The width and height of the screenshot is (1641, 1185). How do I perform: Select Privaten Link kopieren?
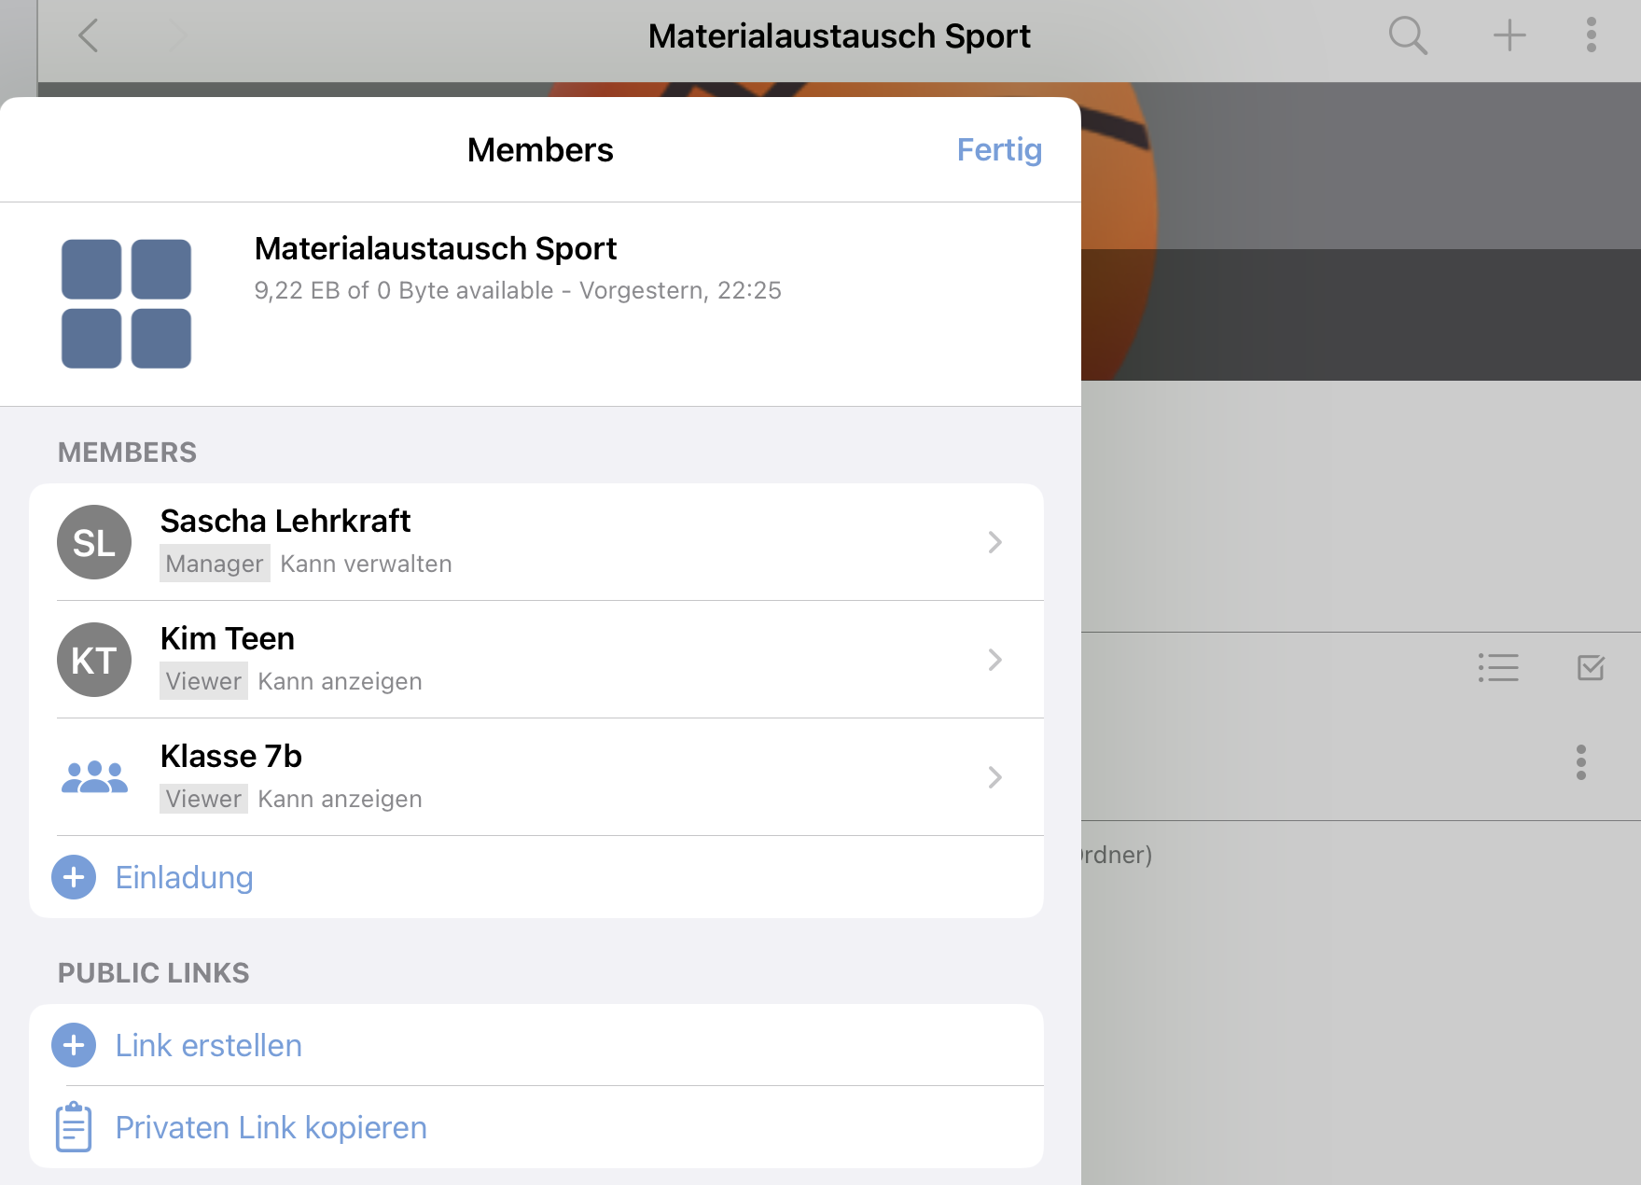click(x=271, y=1127)
